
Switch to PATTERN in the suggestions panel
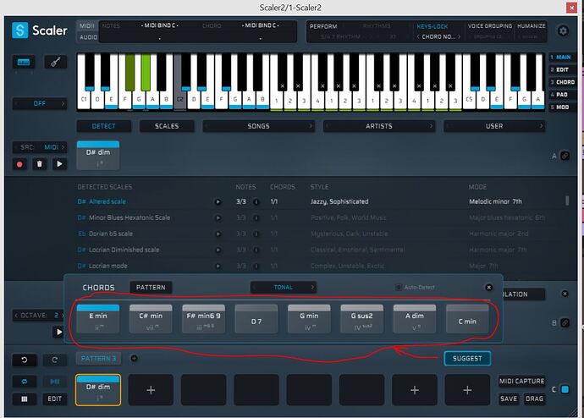pos(151,288)
